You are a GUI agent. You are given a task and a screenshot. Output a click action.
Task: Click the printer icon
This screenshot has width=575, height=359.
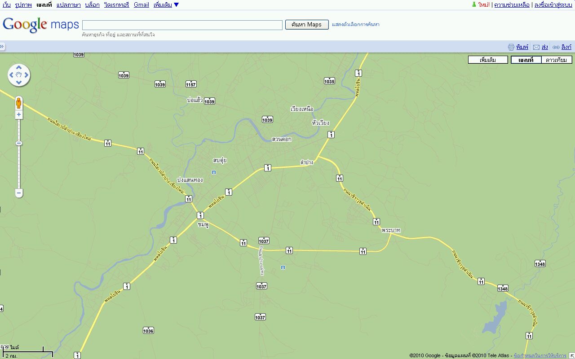[511, 47]
